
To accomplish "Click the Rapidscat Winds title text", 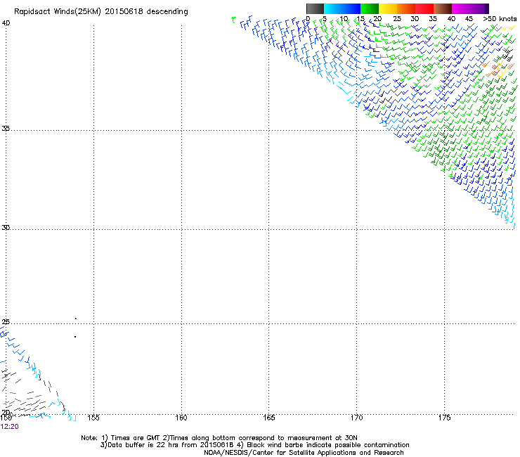I will [x=100, y=12].
